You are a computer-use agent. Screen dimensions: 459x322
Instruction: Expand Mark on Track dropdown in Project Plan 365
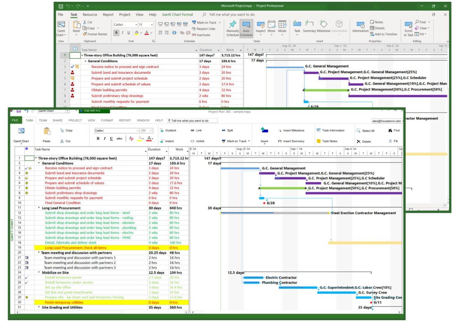click(x=249, y=141)
